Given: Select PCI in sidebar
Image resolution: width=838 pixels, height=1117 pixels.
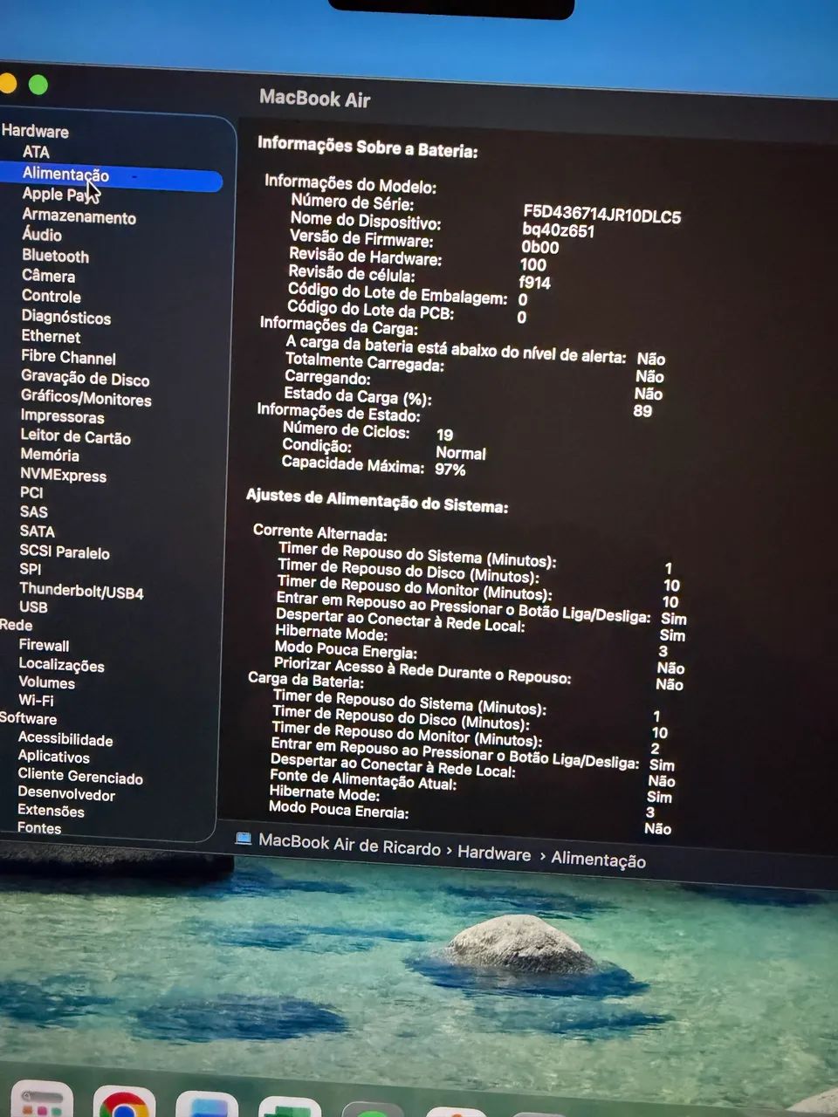Looking at the screenshot, I should 31,493.
